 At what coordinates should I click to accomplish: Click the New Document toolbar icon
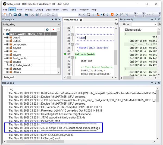tap(5, 15)
